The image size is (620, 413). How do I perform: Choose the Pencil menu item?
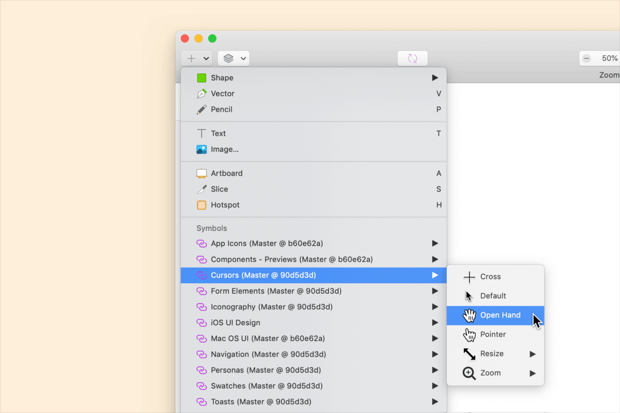(x=314, y=110)
